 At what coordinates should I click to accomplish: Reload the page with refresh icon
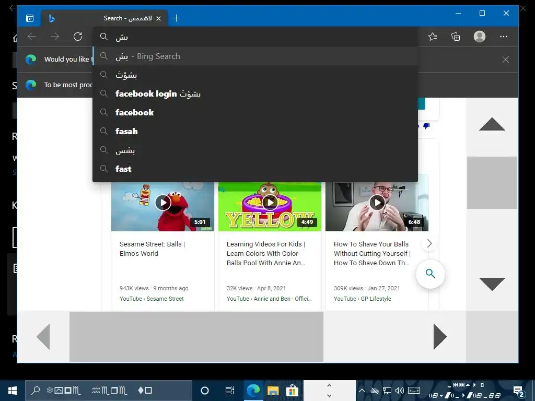(x=78, y=37)
